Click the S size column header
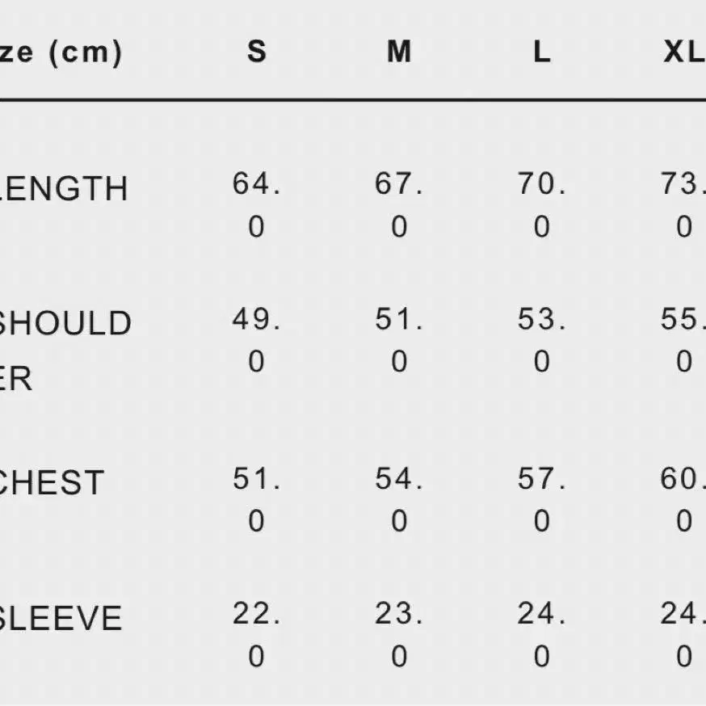The height and width of the screenshot is (706, 706). click(x=257, y=52)
